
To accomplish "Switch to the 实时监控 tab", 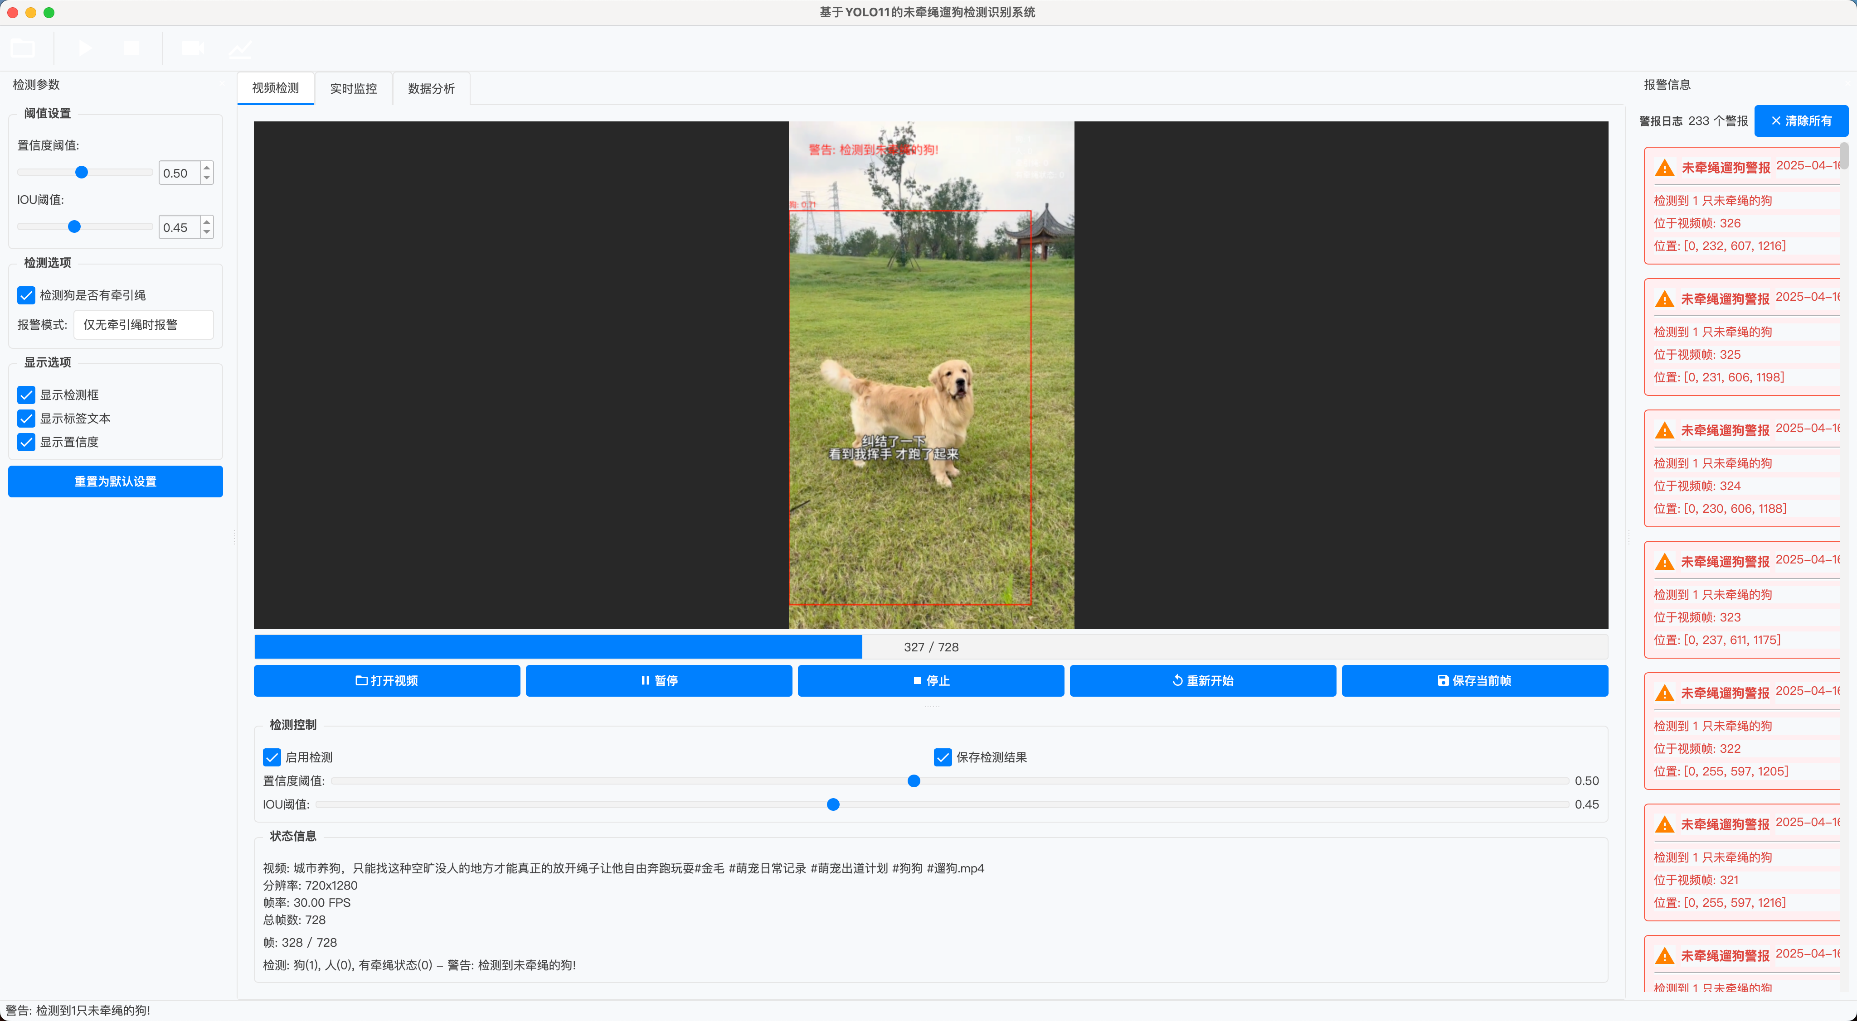I will [x=353, y=89].
